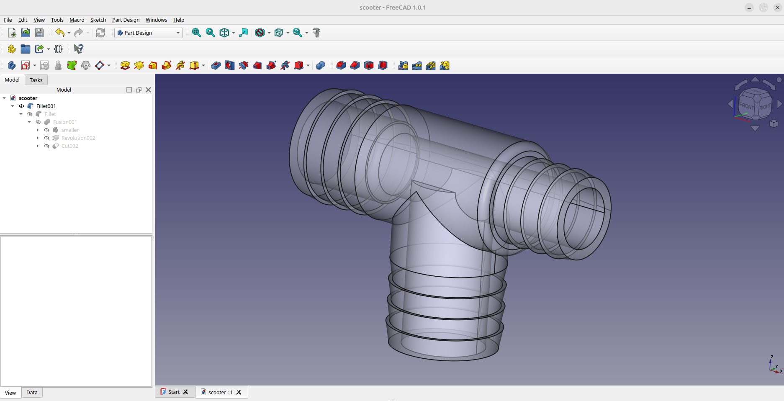Click the Boolean operation icon

coord(321,66)
